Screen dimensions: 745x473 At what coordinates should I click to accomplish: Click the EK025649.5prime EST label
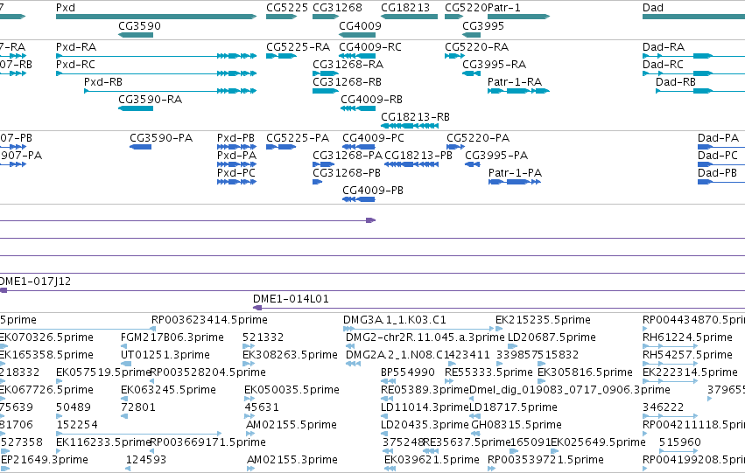coord(598,442)
